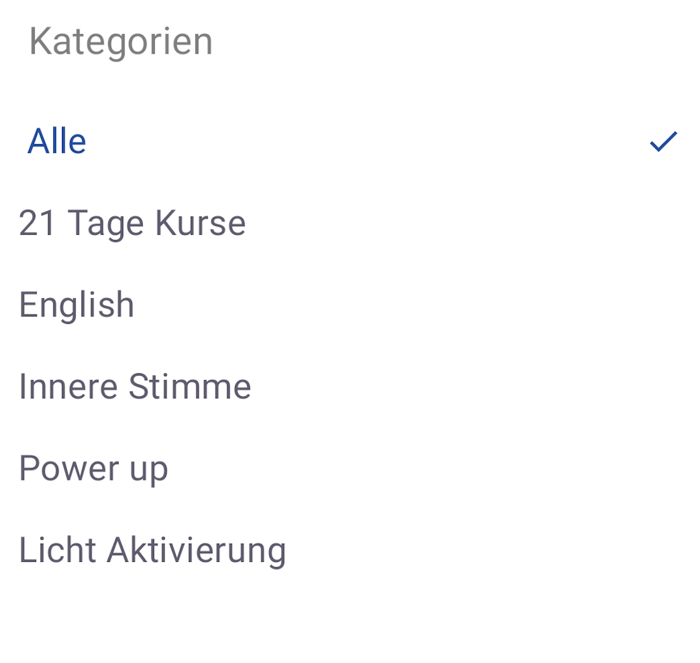Tap the 21 Tage Kurse row
The height and width of the screenshot is (663, 700).
click(x=132, y=224)
